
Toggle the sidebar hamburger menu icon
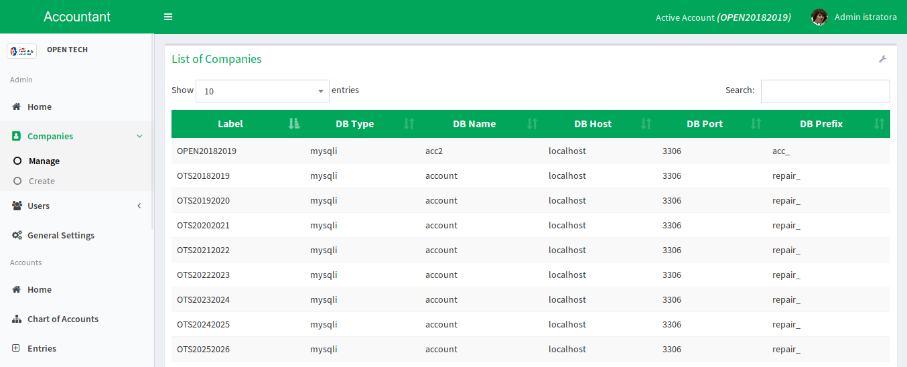point(168,17)
